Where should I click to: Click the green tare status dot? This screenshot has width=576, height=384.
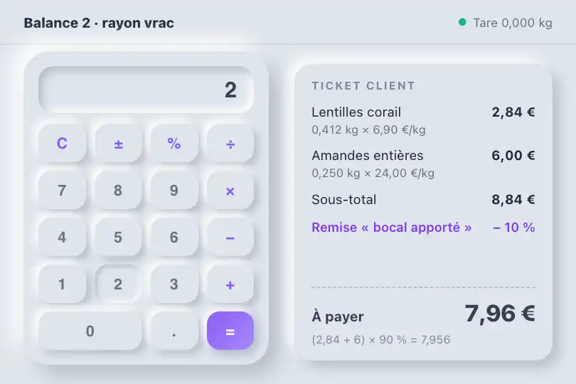(462, 23)
